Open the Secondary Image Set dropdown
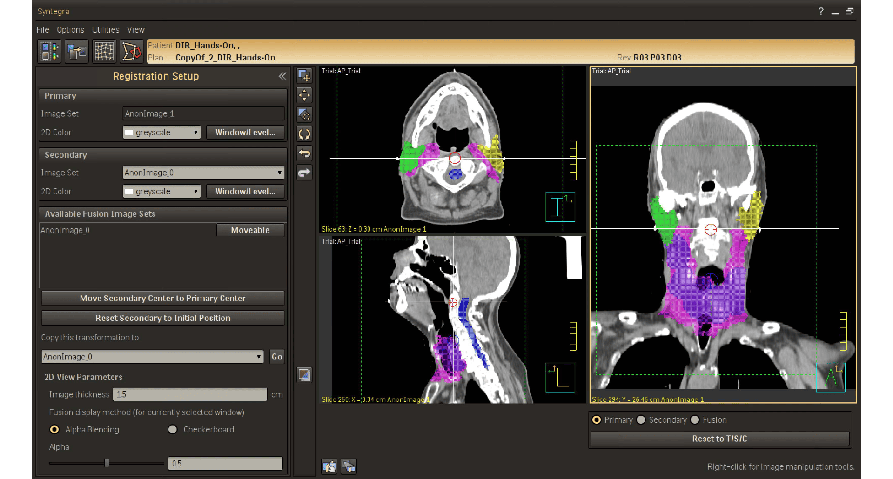893x479 pixels. point(203,173)
